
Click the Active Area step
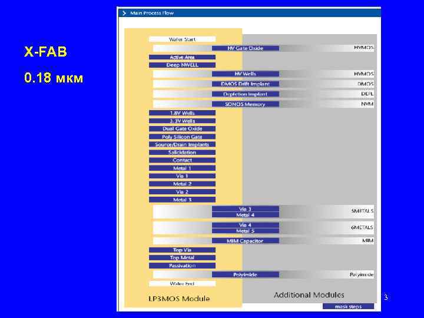click(x=182, y=57)
